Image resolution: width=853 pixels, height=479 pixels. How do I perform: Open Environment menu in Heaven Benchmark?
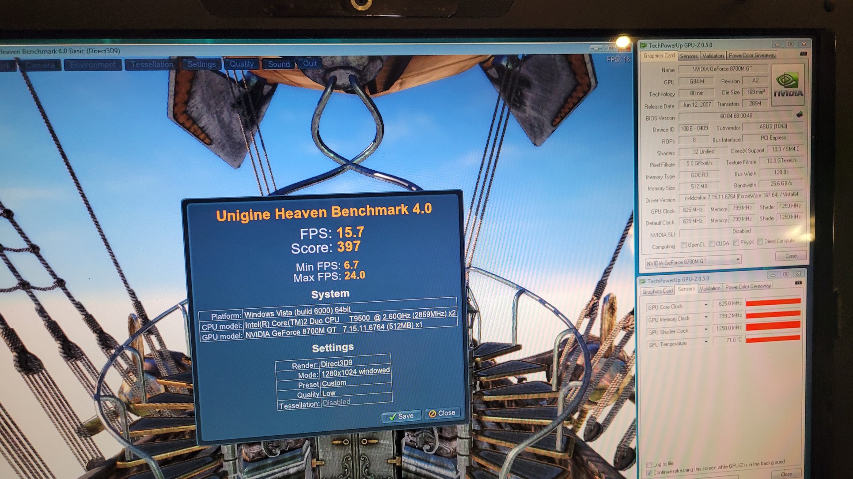pyautogui.click(x=93, y=65)
